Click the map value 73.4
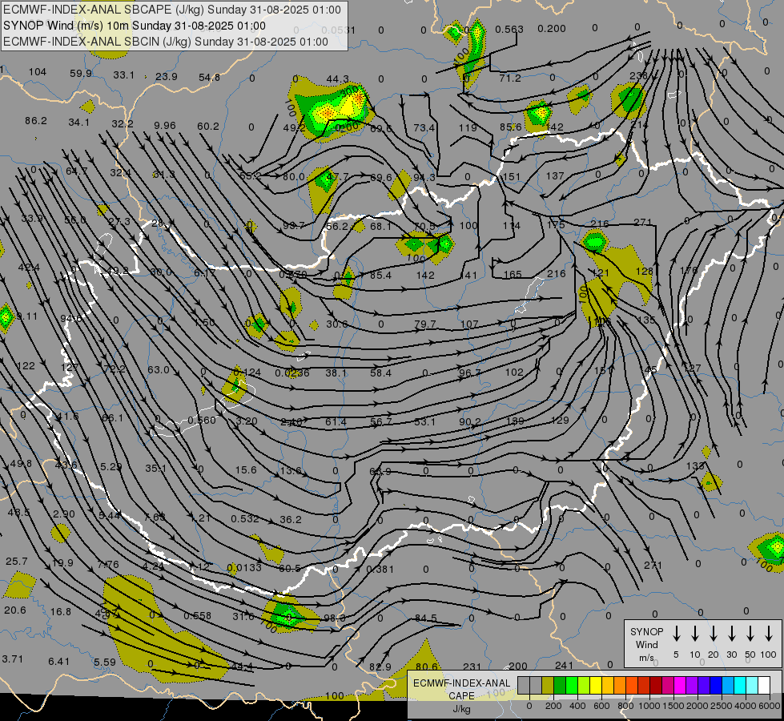784x721 pixels. click(x=424, y=127)
